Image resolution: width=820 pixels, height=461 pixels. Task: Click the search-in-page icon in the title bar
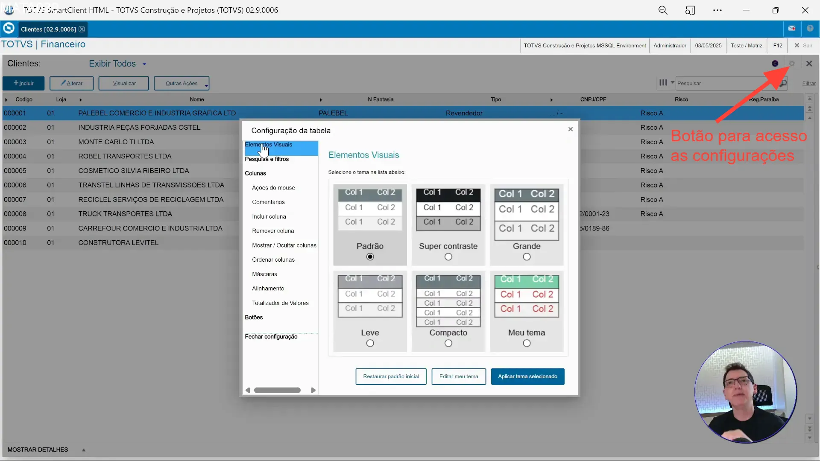pyautogui.click(x=691, y=10)
